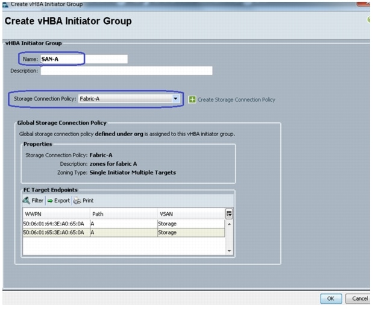Click the green plus Create Storage Connection icon
The width and height of the screenshot is (373, 317).
click(192, 99)
